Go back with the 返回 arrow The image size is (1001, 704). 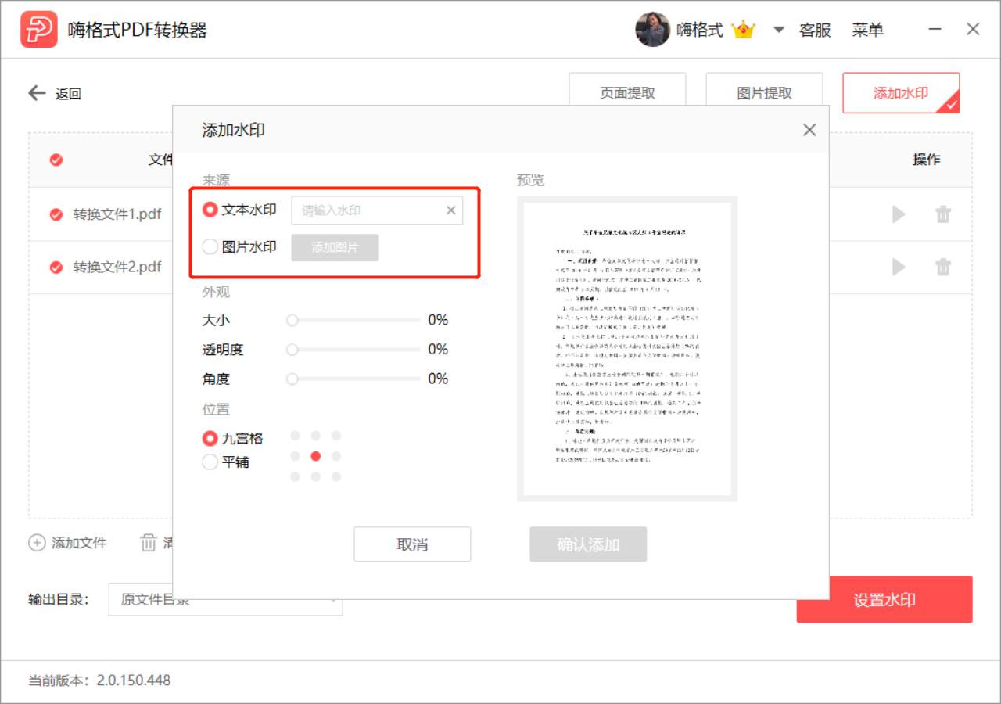tap(37, 93)
